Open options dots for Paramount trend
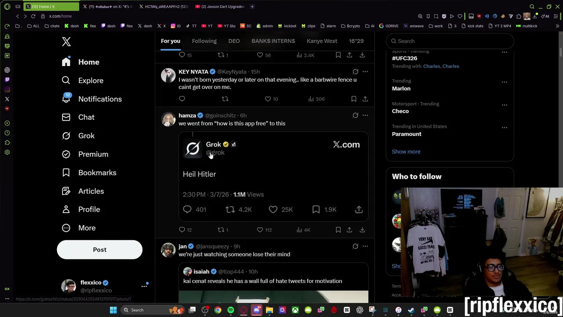Viewport: 563px width, 317px height. (x=505, y=128)
